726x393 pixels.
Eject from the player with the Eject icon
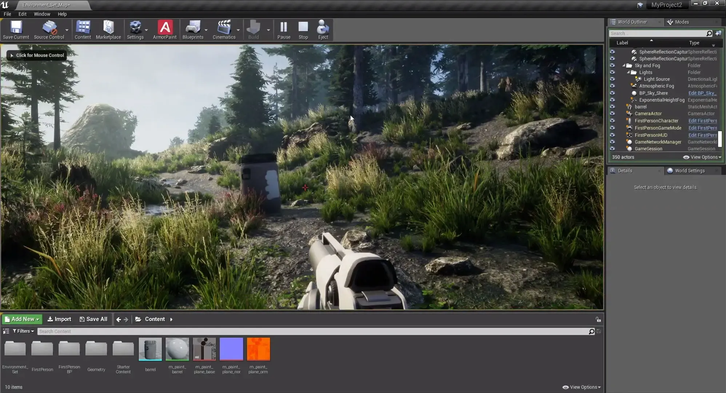coord(323,29)
